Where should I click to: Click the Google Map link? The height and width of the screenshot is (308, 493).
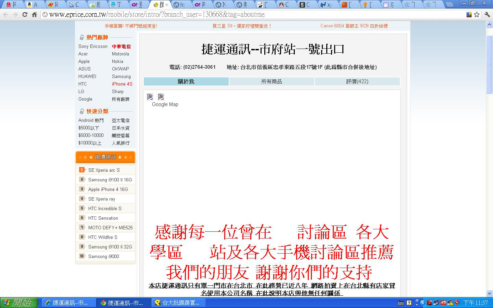click(x=165, y=104)
